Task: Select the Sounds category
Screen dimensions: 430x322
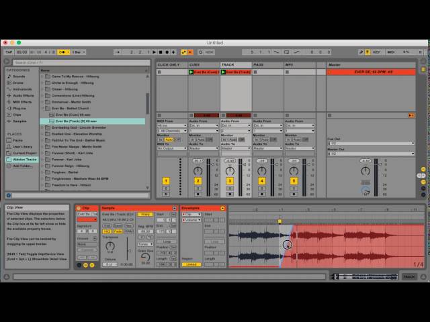Action: (19, 76)
